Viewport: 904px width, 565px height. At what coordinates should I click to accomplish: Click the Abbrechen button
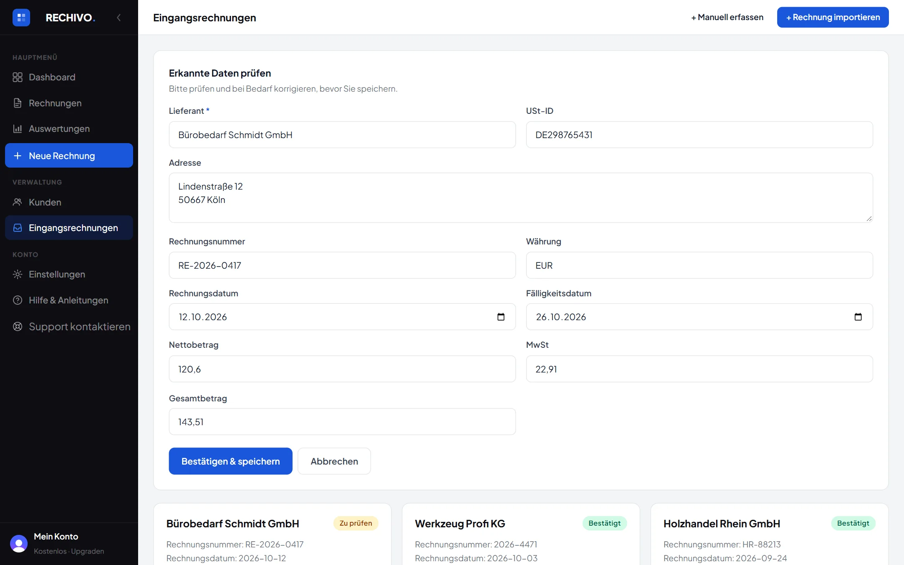[334, 461]
